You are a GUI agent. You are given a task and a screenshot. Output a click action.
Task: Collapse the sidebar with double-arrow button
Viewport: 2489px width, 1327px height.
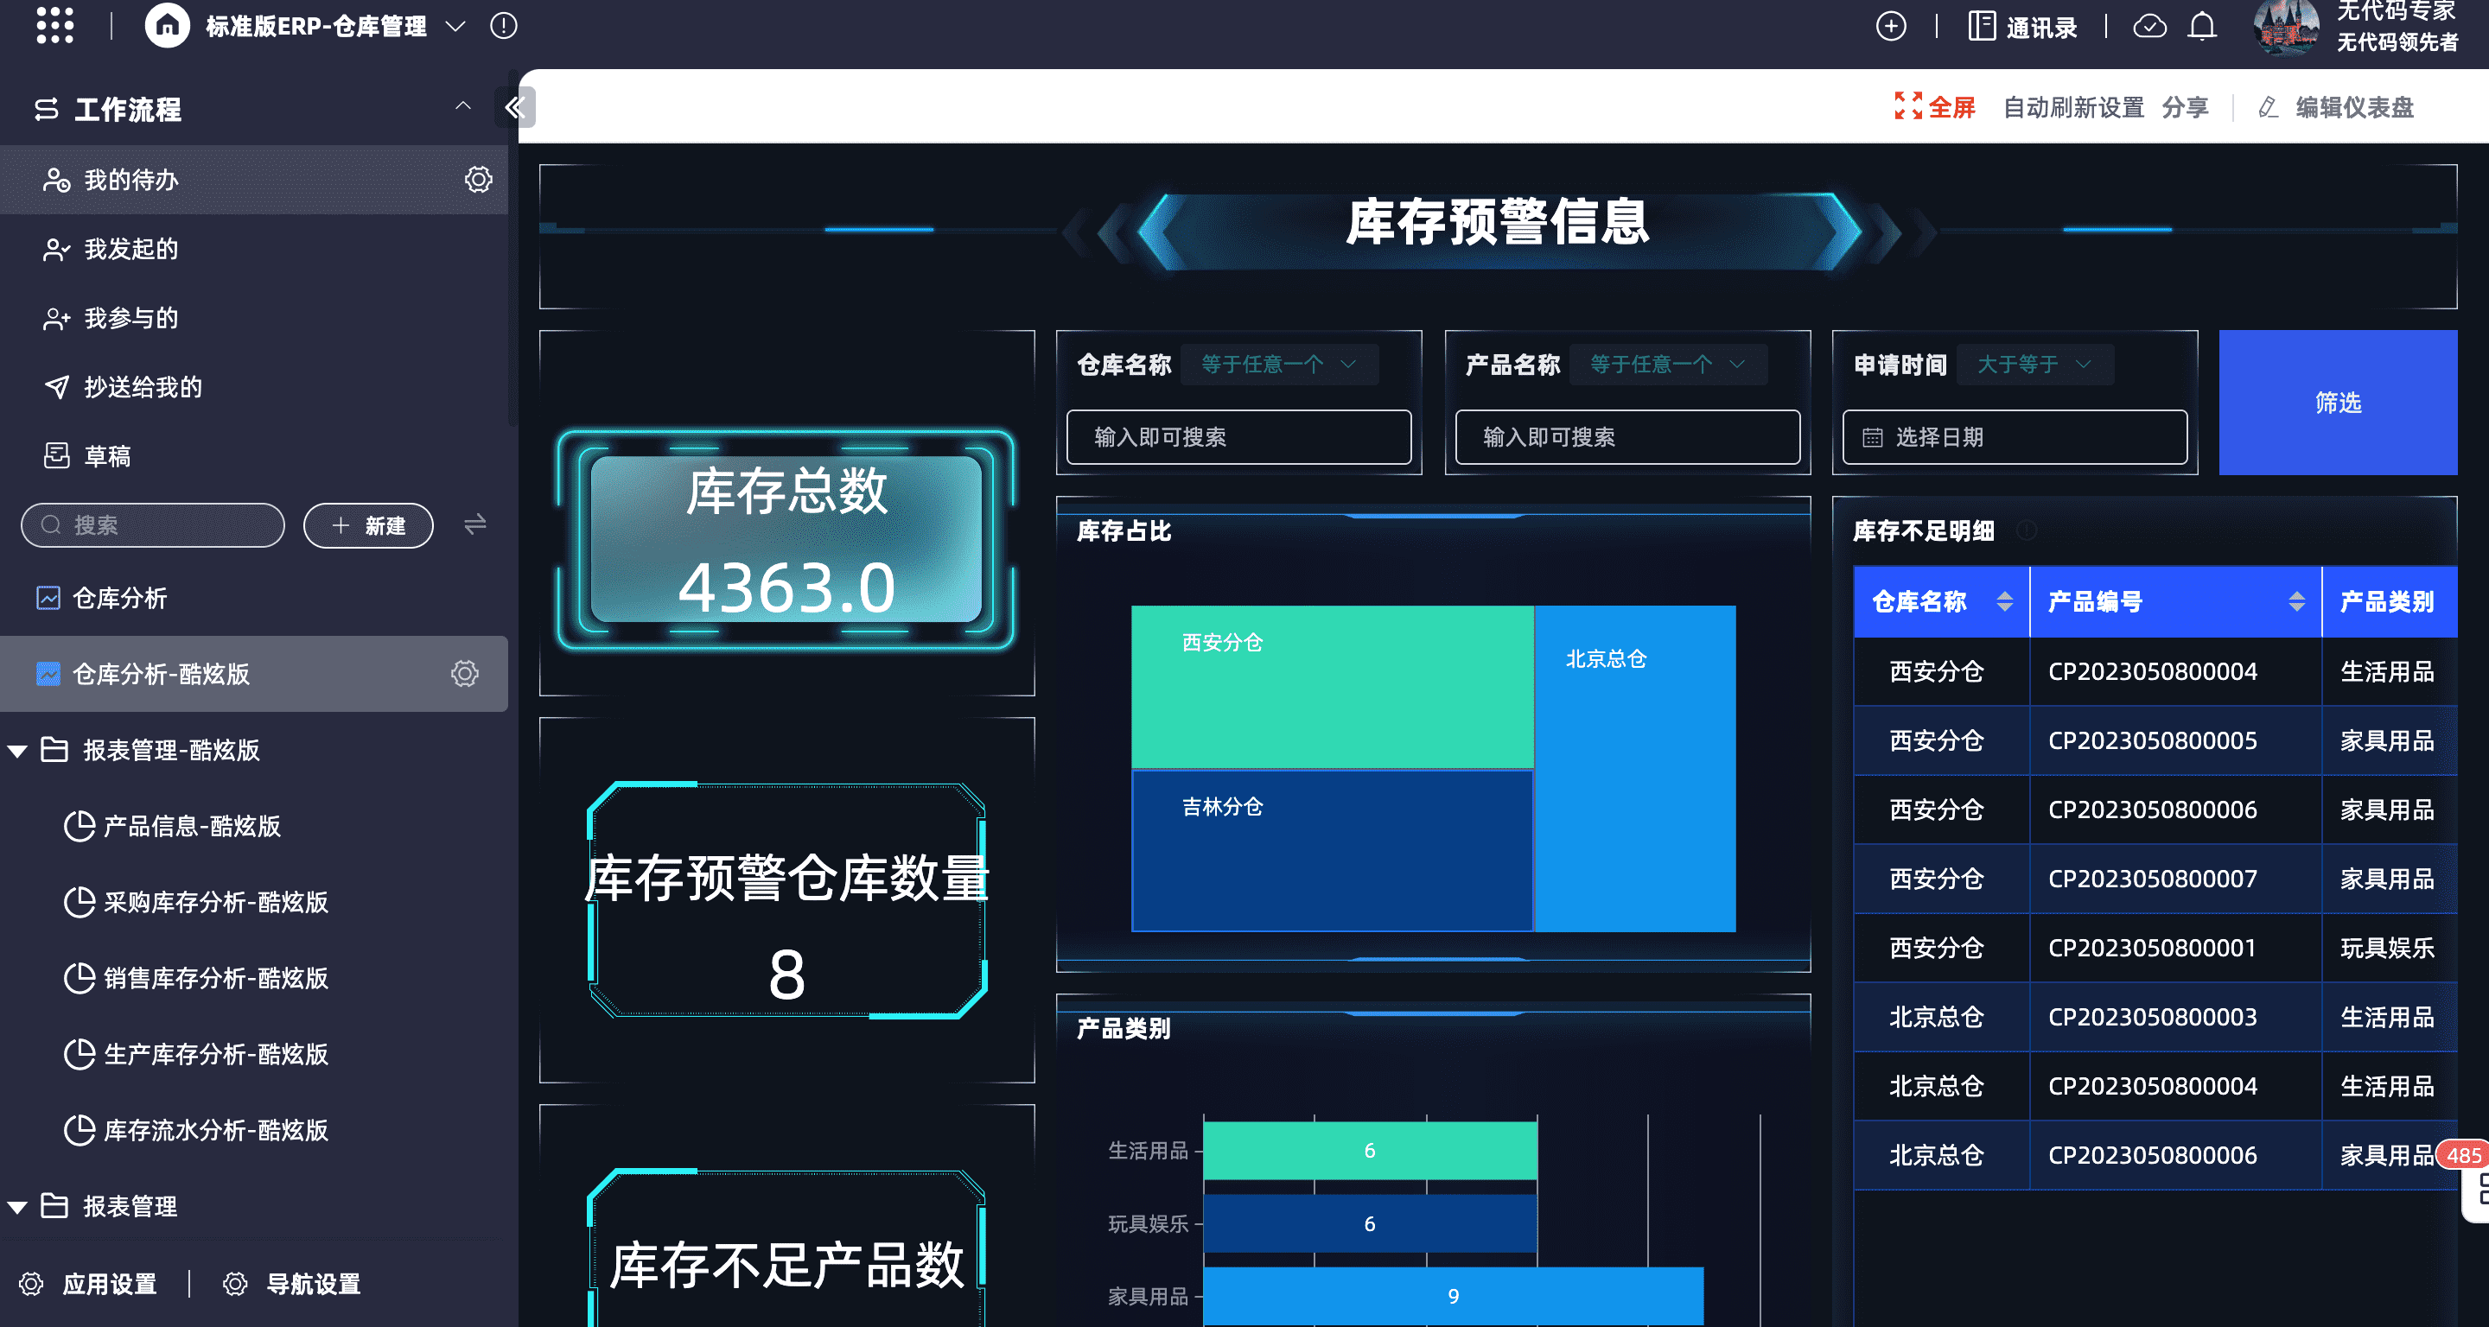point(515,106)
